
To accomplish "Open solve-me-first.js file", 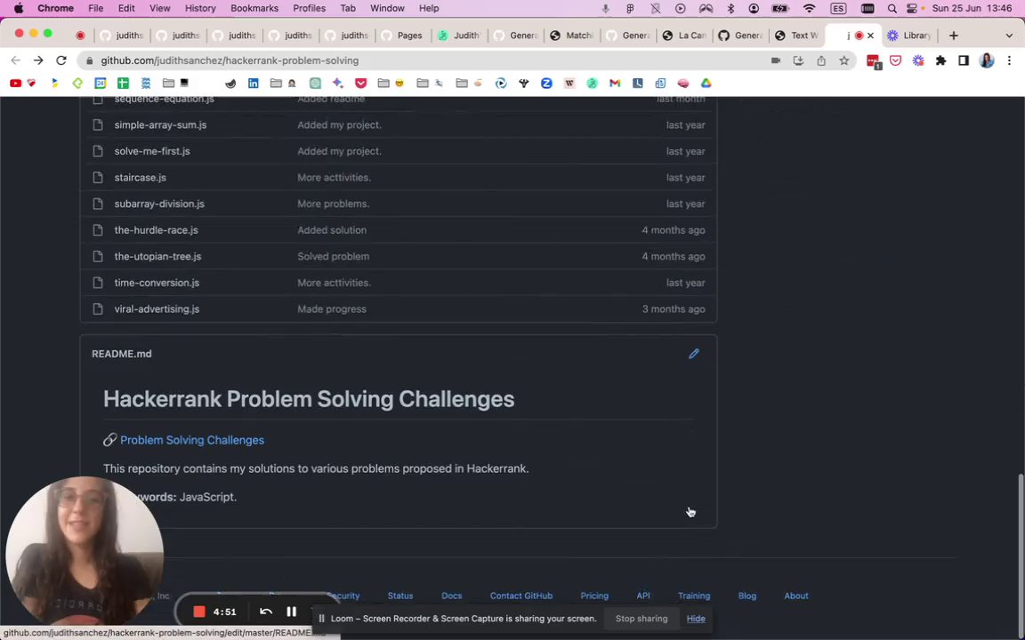I will tap(152, 151).
